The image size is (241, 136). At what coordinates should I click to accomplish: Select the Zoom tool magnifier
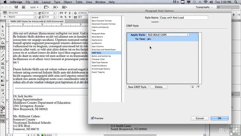[3, 102]
